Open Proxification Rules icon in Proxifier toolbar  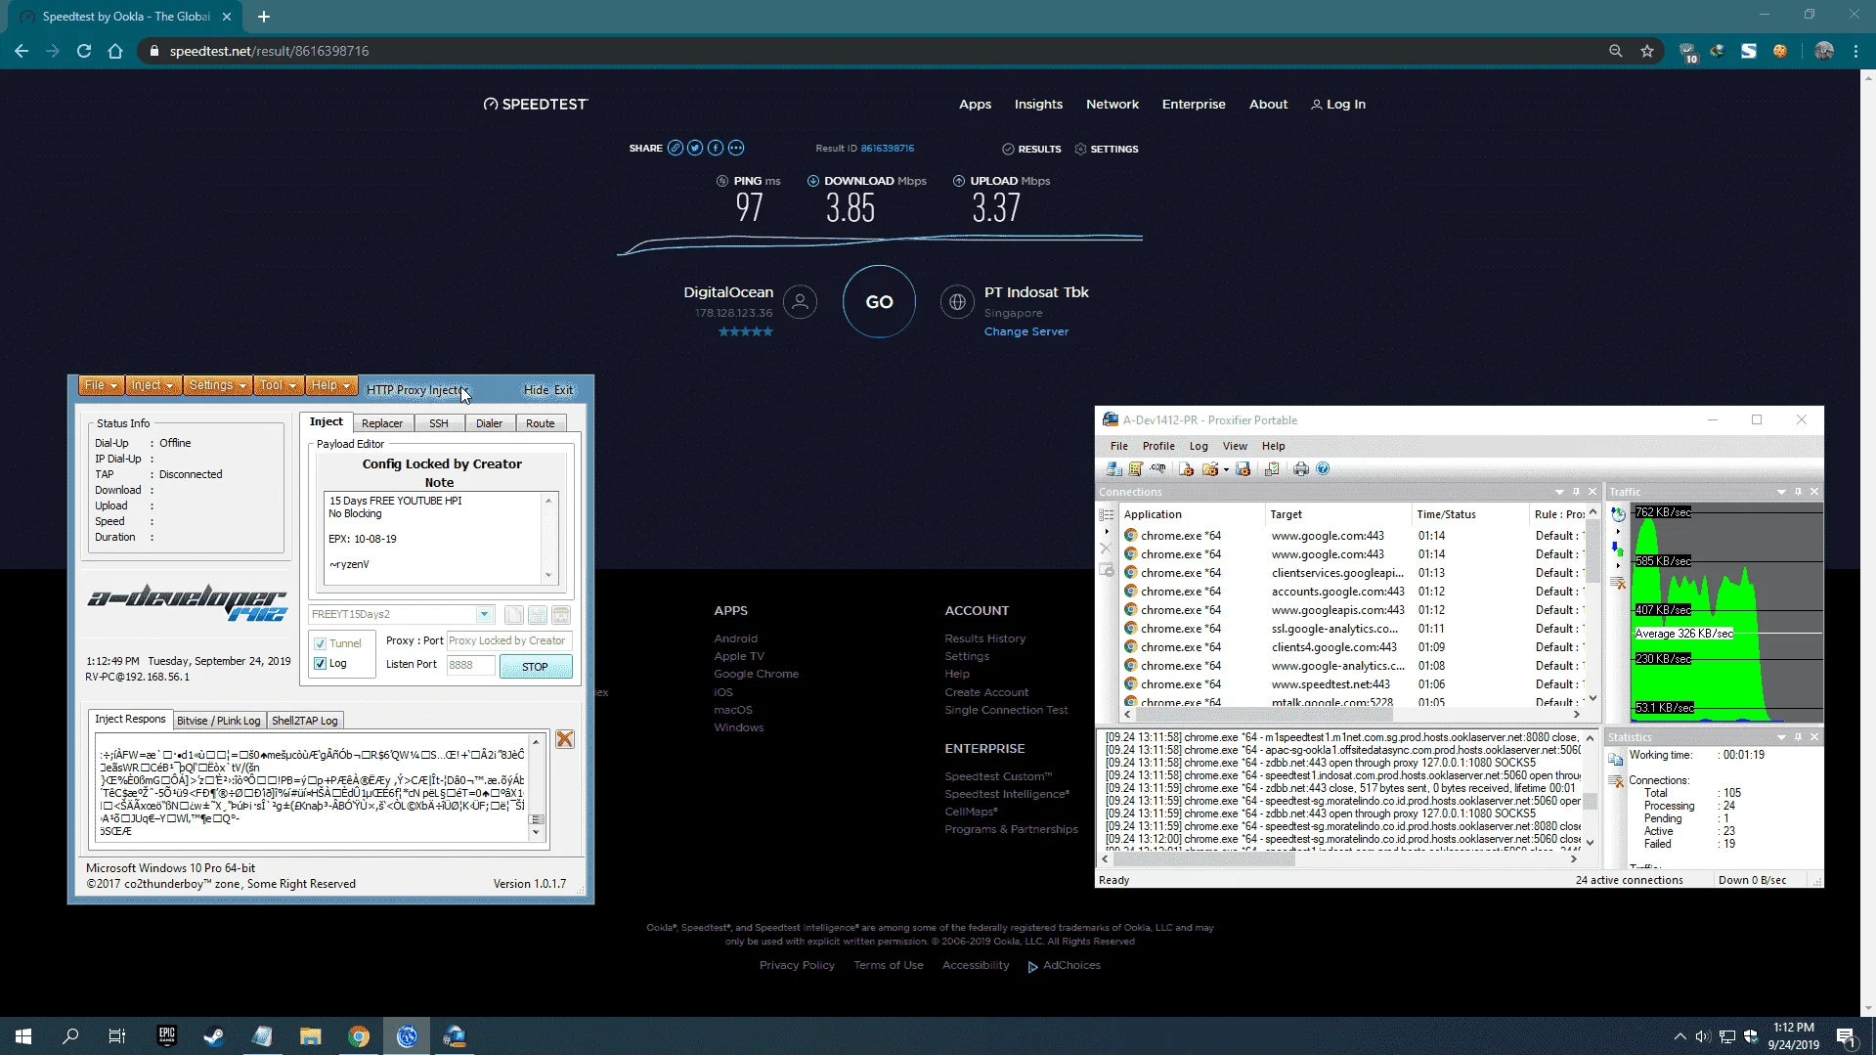[1136, 469]
